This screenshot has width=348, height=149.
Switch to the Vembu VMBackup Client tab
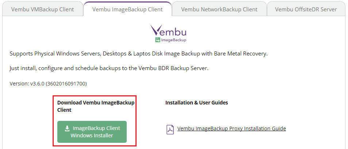[x=42, y=9]
